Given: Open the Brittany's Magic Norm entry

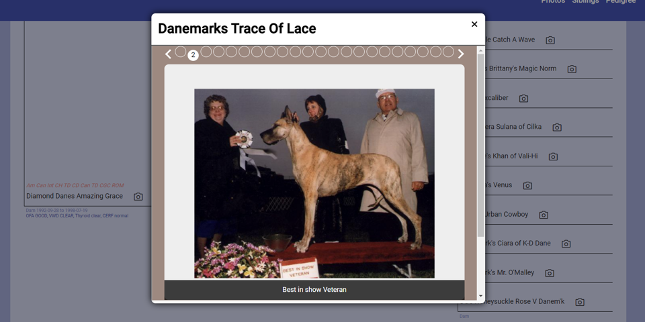Looking at the screenshot, I should [520, 68].
